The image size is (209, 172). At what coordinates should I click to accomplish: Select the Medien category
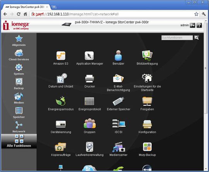pos(19,98)
